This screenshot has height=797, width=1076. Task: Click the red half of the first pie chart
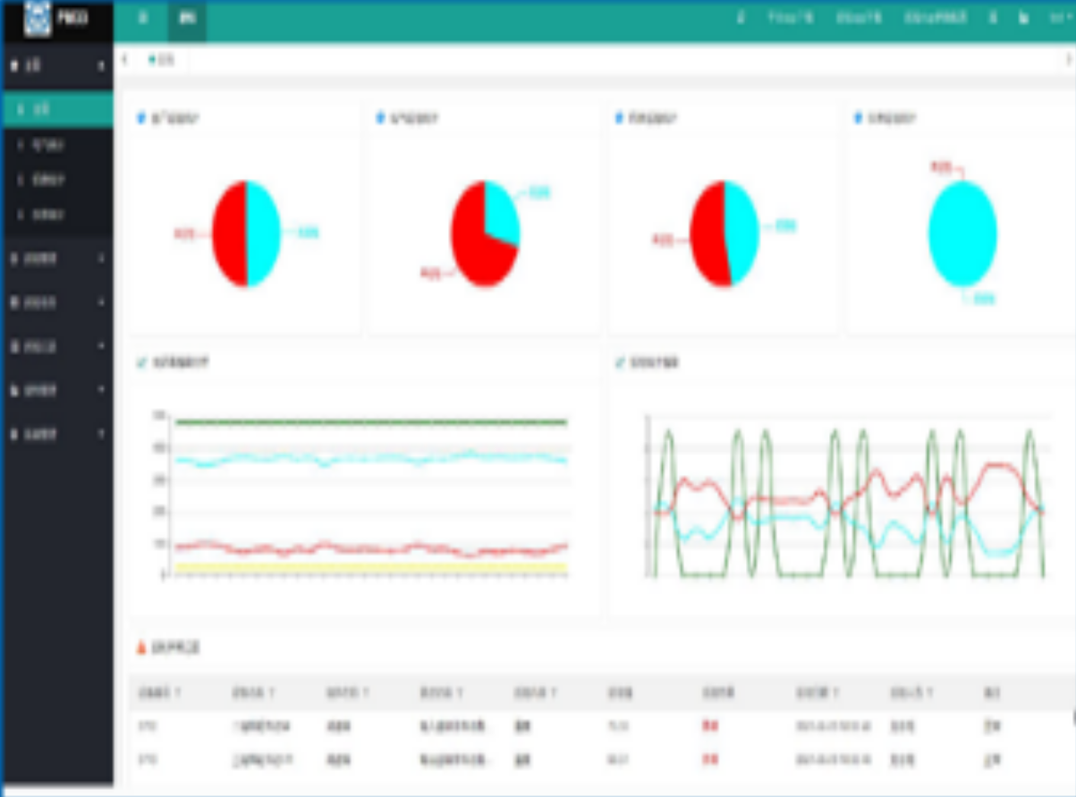(x=230, y=233)
